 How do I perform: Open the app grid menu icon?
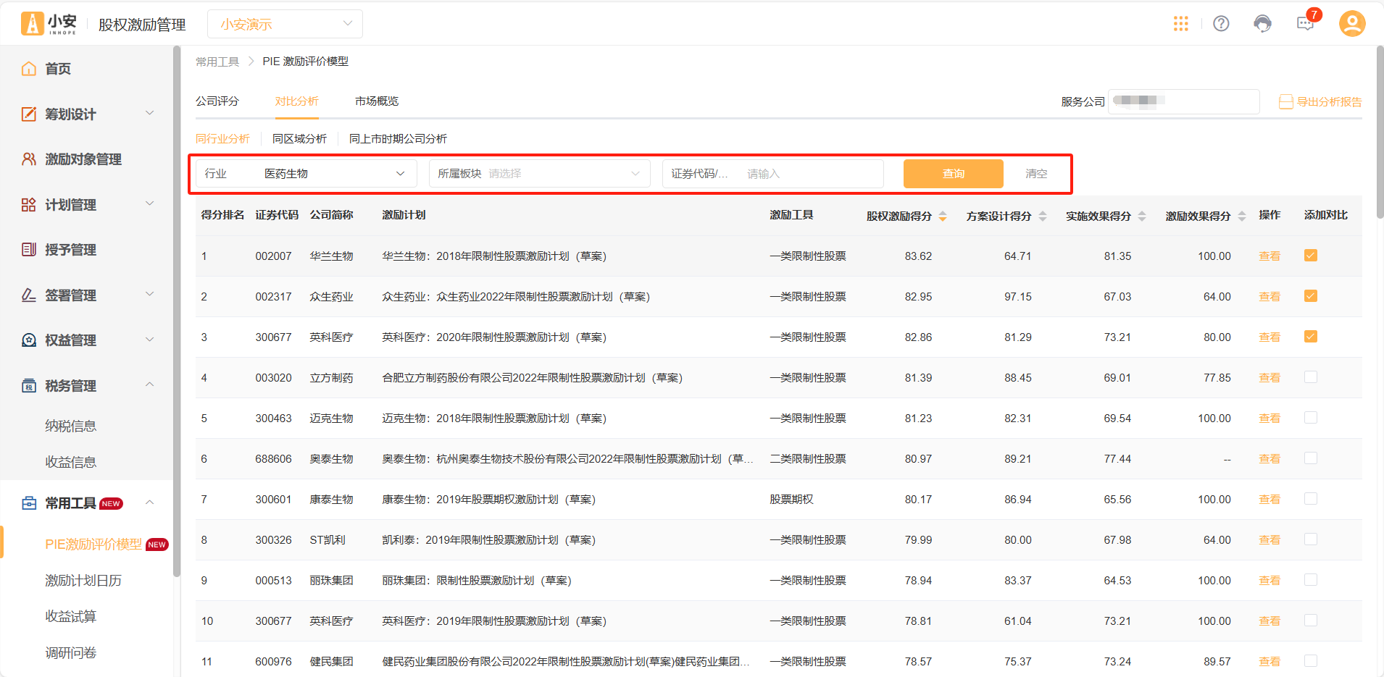(x=1181, y=24)
